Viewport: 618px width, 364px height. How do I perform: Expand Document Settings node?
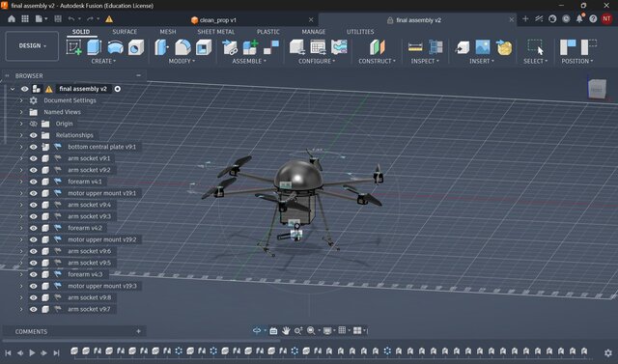pyautogui.click(x=21, y=100)
